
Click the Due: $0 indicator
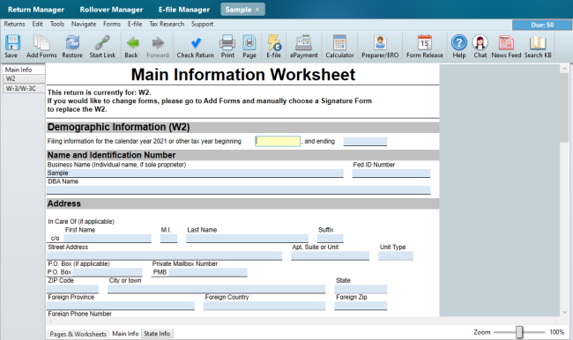pos(542,25)
